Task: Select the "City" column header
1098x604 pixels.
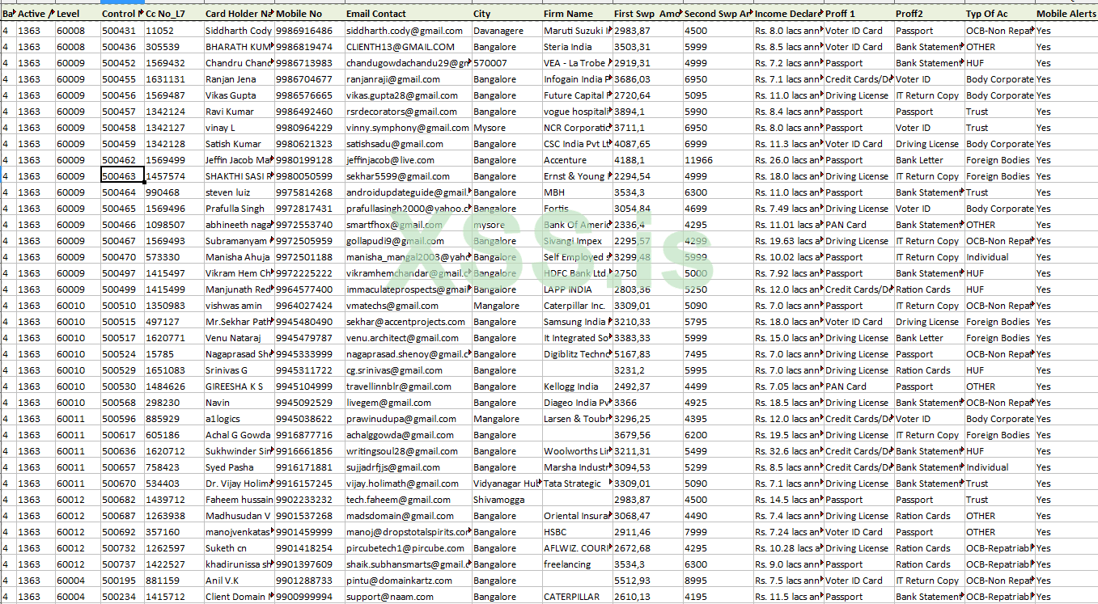Action: (x=507, y=14)
